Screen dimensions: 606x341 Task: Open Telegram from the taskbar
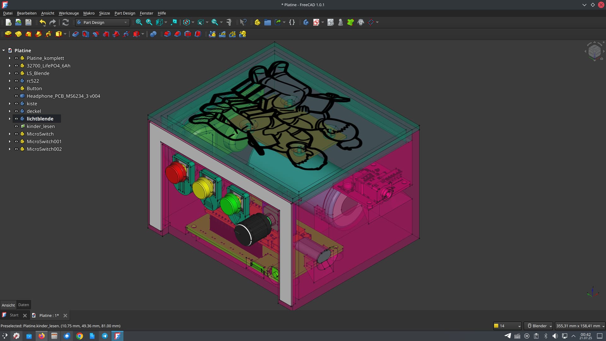105,336
